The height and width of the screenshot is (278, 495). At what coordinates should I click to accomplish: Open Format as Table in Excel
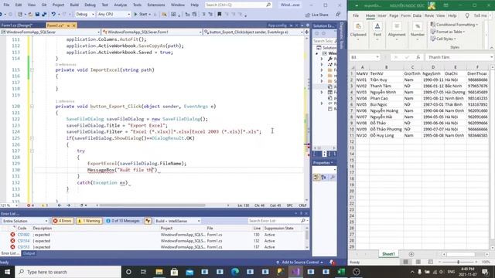point(448,32)
